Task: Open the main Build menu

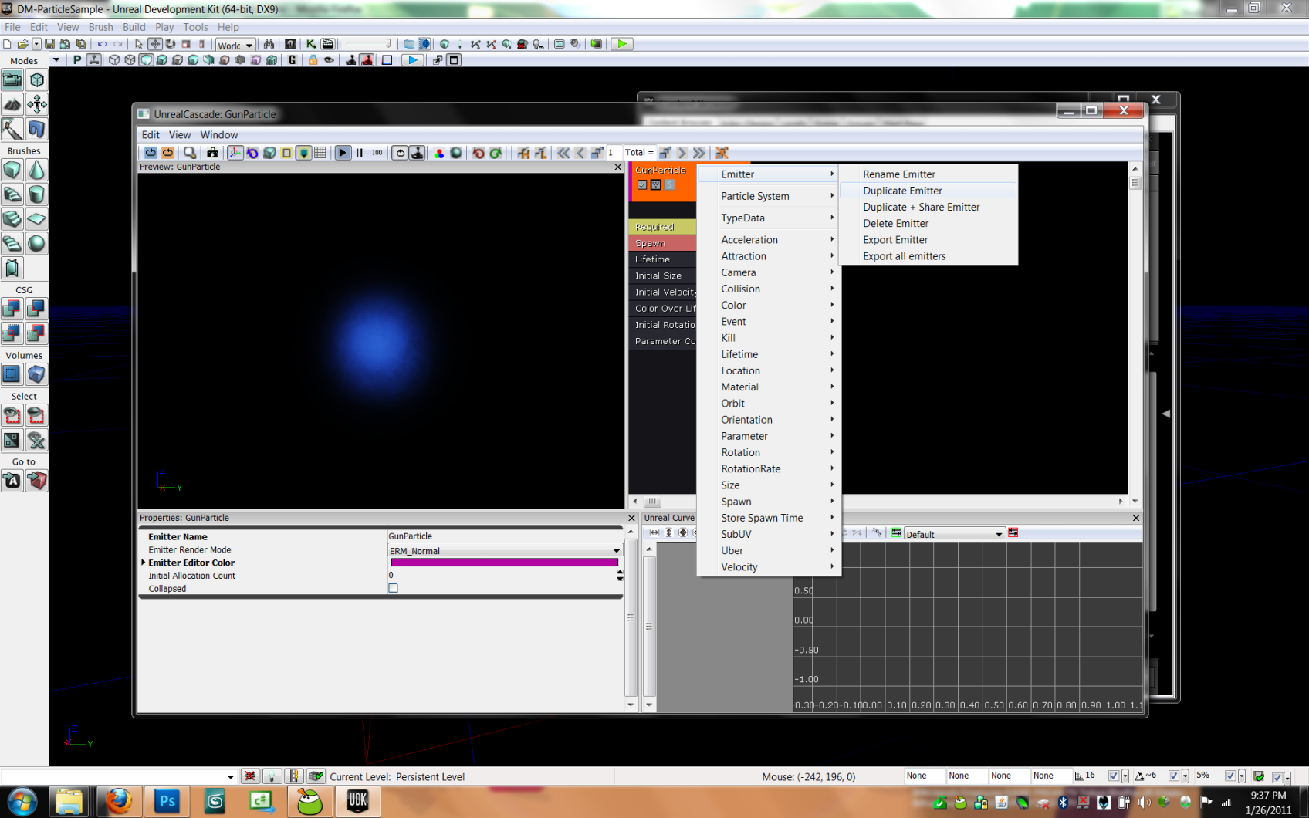Action: click(x=134, y=27)
